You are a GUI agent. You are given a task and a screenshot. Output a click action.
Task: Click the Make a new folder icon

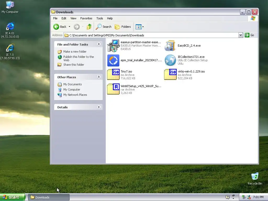coord(59,52)
